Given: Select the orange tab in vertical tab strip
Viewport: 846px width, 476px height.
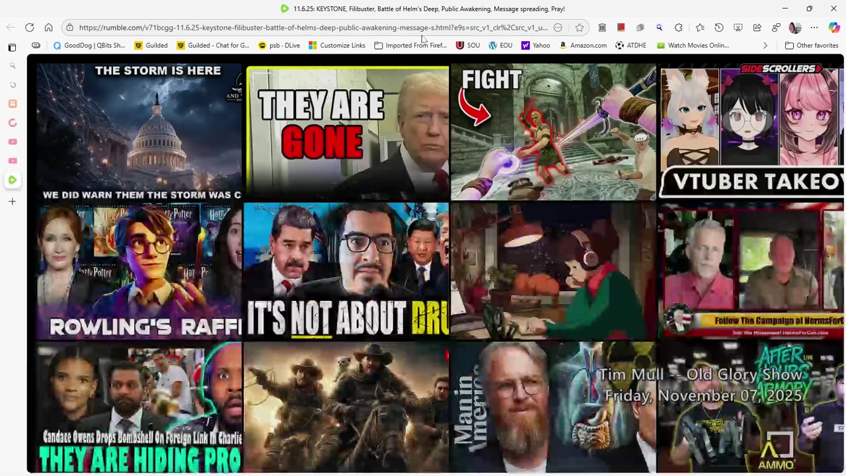Looking at the screenshot, I should [12, 104].
